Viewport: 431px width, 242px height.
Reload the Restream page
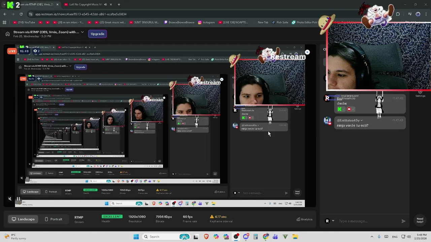21,14
